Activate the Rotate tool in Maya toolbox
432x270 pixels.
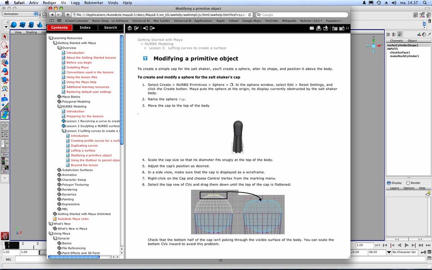[x=4, y=72]
